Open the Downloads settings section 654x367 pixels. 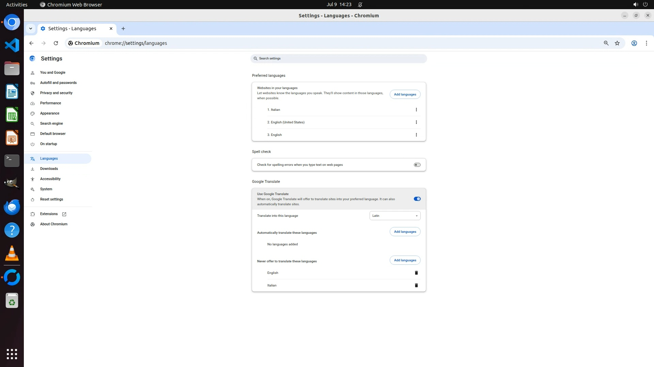49,169
